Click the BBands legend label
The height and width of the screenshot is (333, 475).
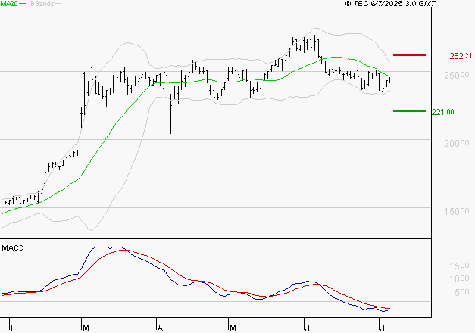42,4
